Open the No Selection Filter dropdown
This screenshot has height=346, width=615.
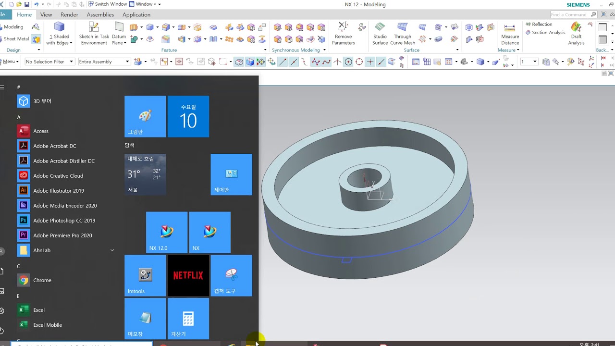tap(49, 62)
